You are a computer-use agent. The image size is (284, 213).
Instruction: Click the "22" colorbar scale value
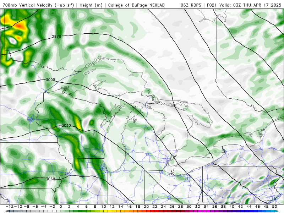(155, 207)
